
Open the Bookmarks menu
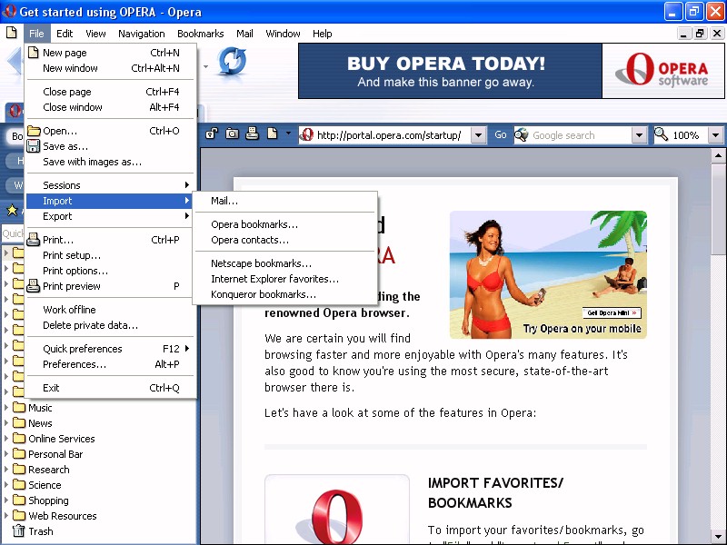(200, 34)
